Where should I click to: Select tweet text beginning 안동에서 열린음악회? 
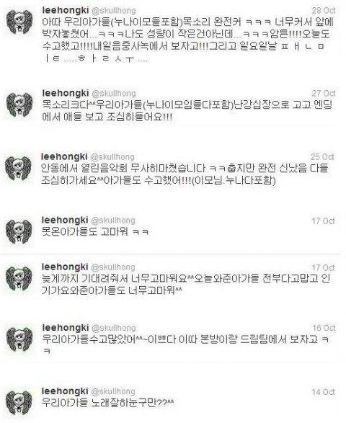pyautogui.click(x=185, y=174)
